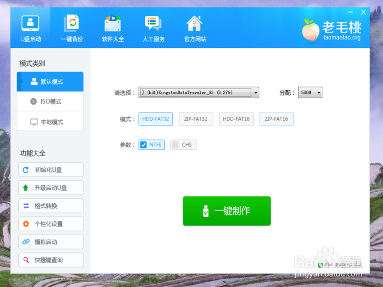Image resolution: width=383 pixels, height=287 pixels.
Task: Open 一键备份 from the top toolbar
Action: click(72, 27)
